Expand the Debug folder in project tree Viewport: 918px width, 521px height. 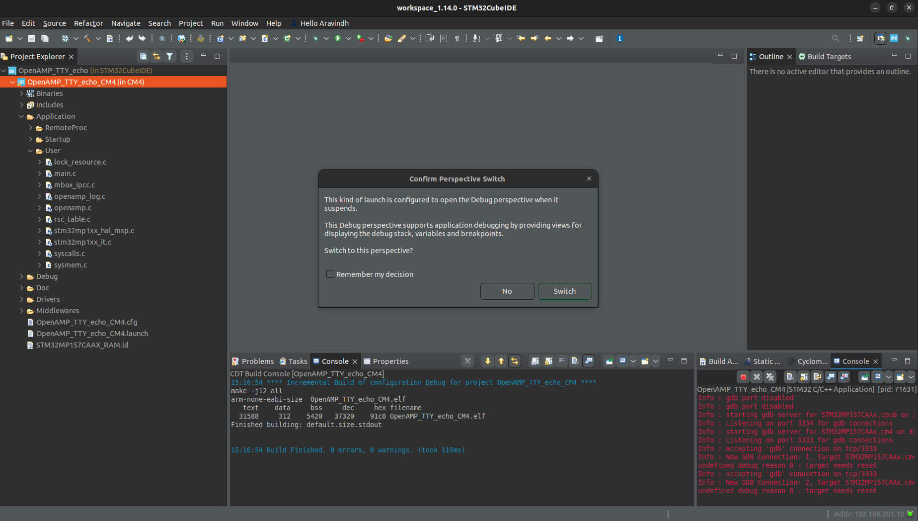(x=21, y=276)
